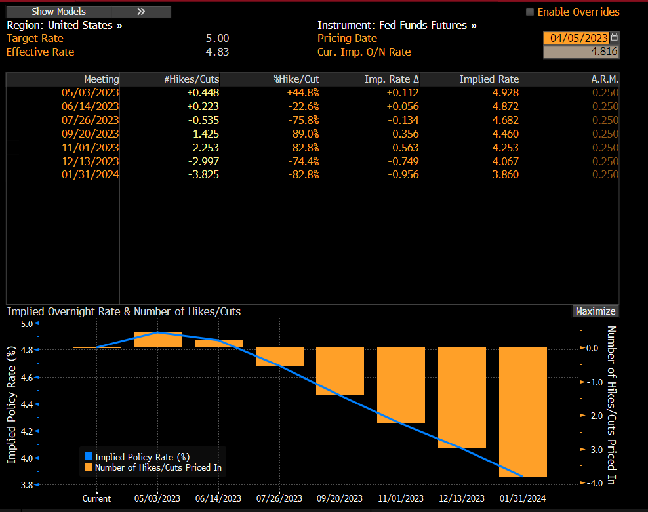Click the A.R.M. column header
This screenshot has width=648, height=512.
604,79
